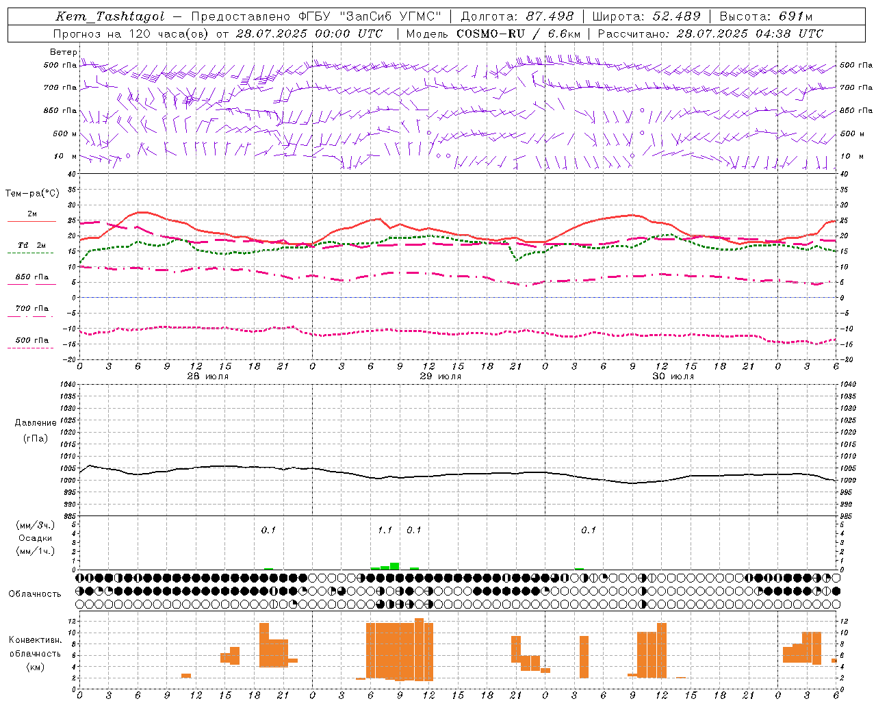Click the '(мм/3ч.)' precipitation unit label

[x=36, y=525]
